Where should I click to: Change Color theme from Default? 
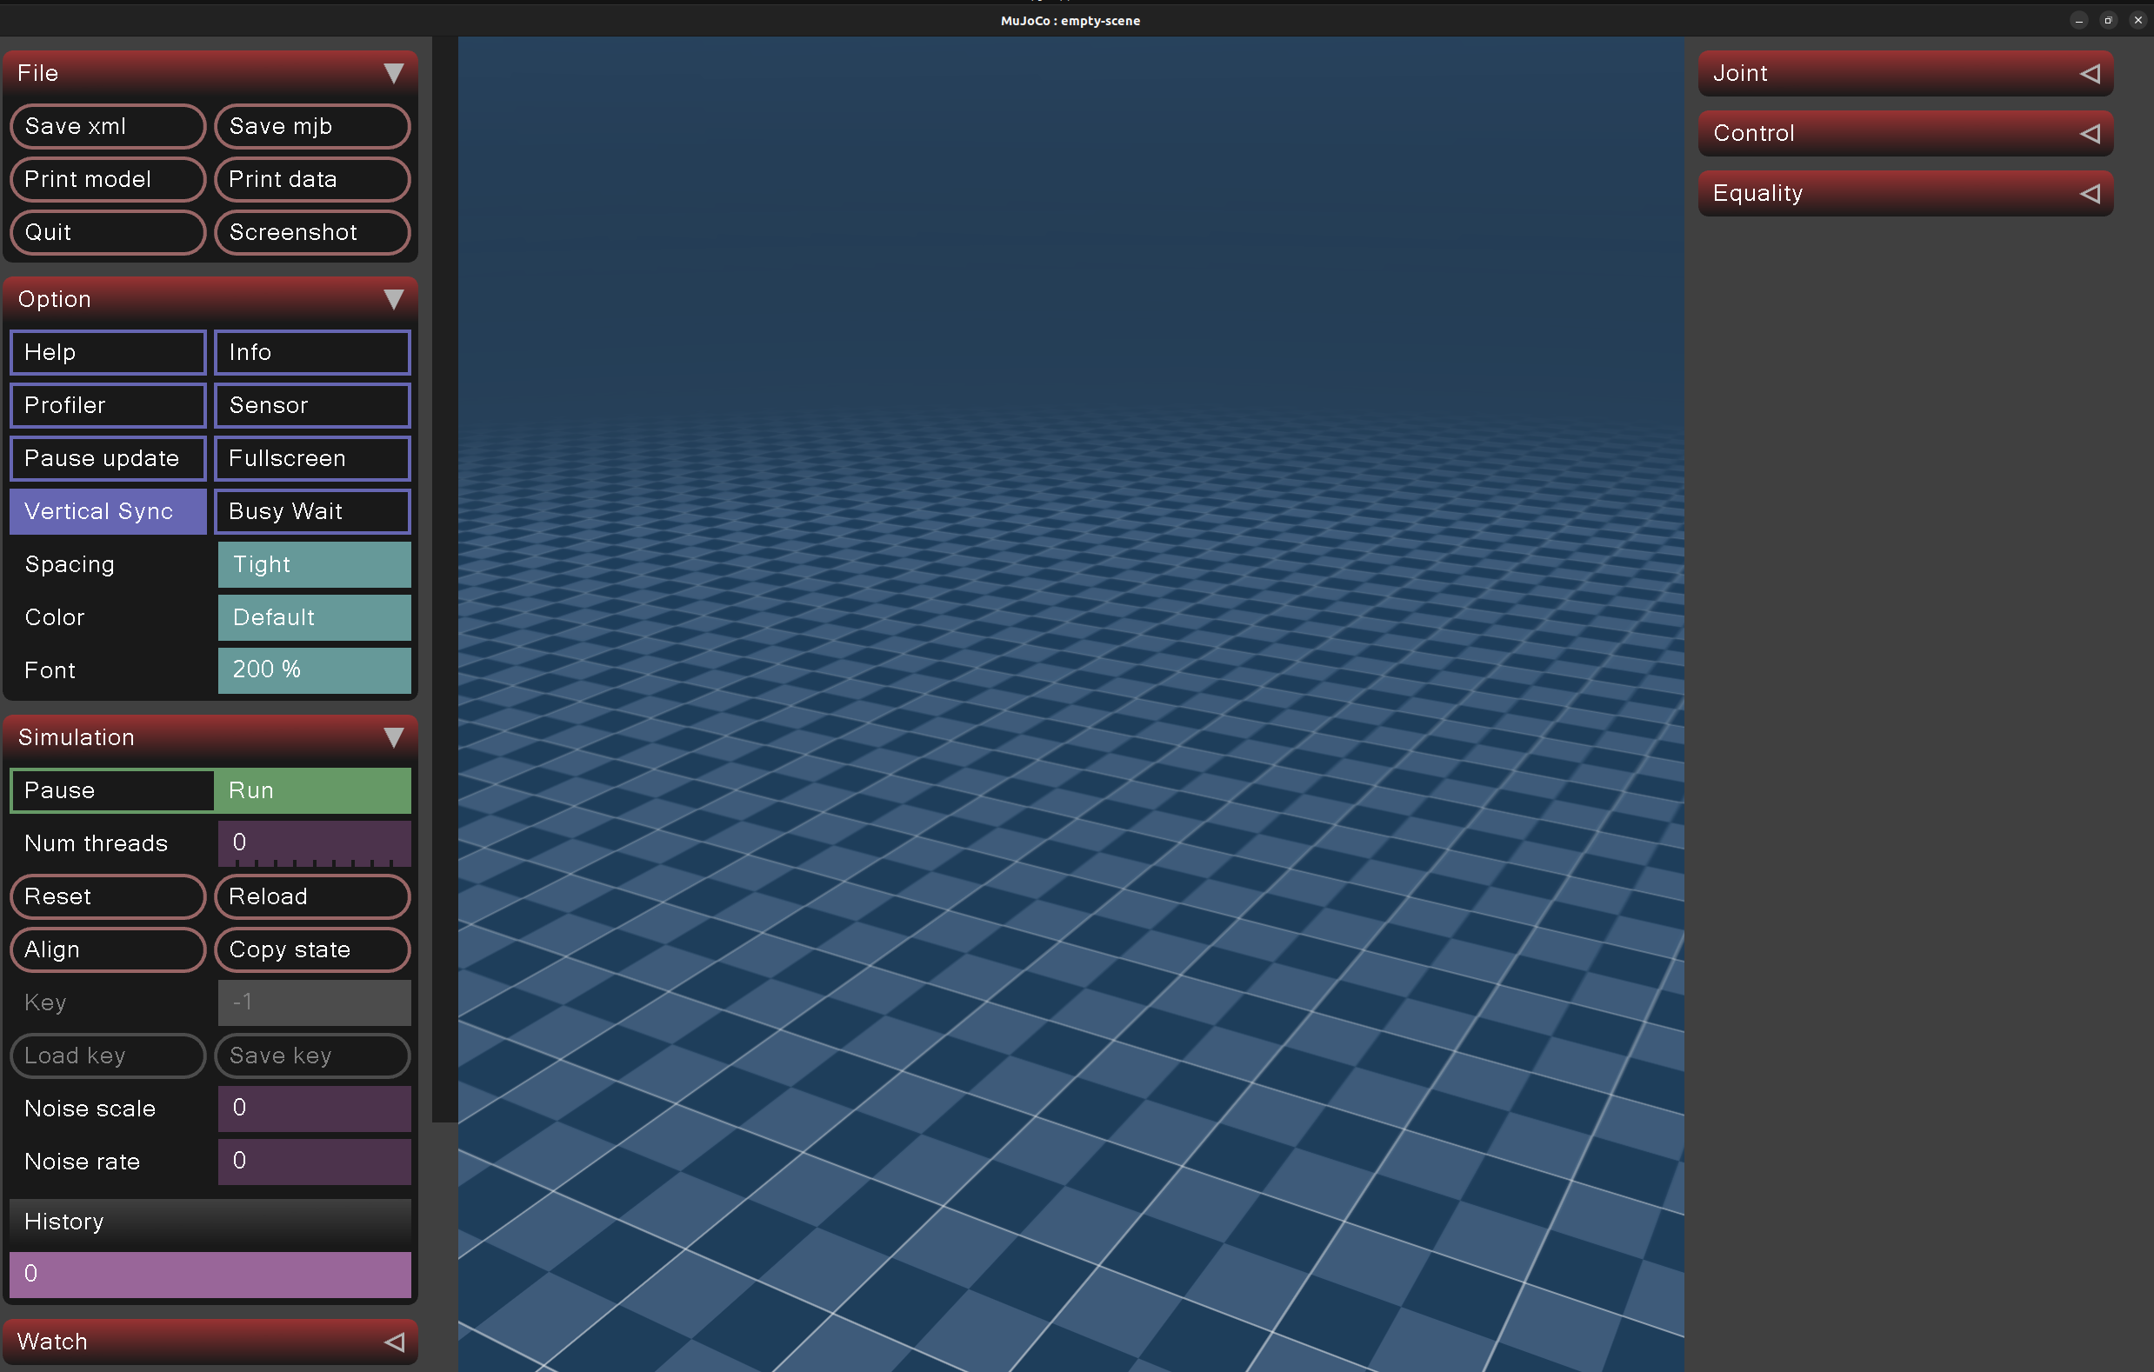pyautogui.click(x=315, y=617)
